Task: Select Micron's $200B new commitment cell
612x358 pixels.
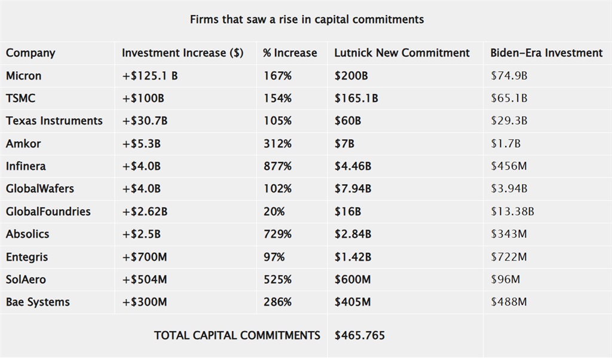Action: click(x=351, y=75)
